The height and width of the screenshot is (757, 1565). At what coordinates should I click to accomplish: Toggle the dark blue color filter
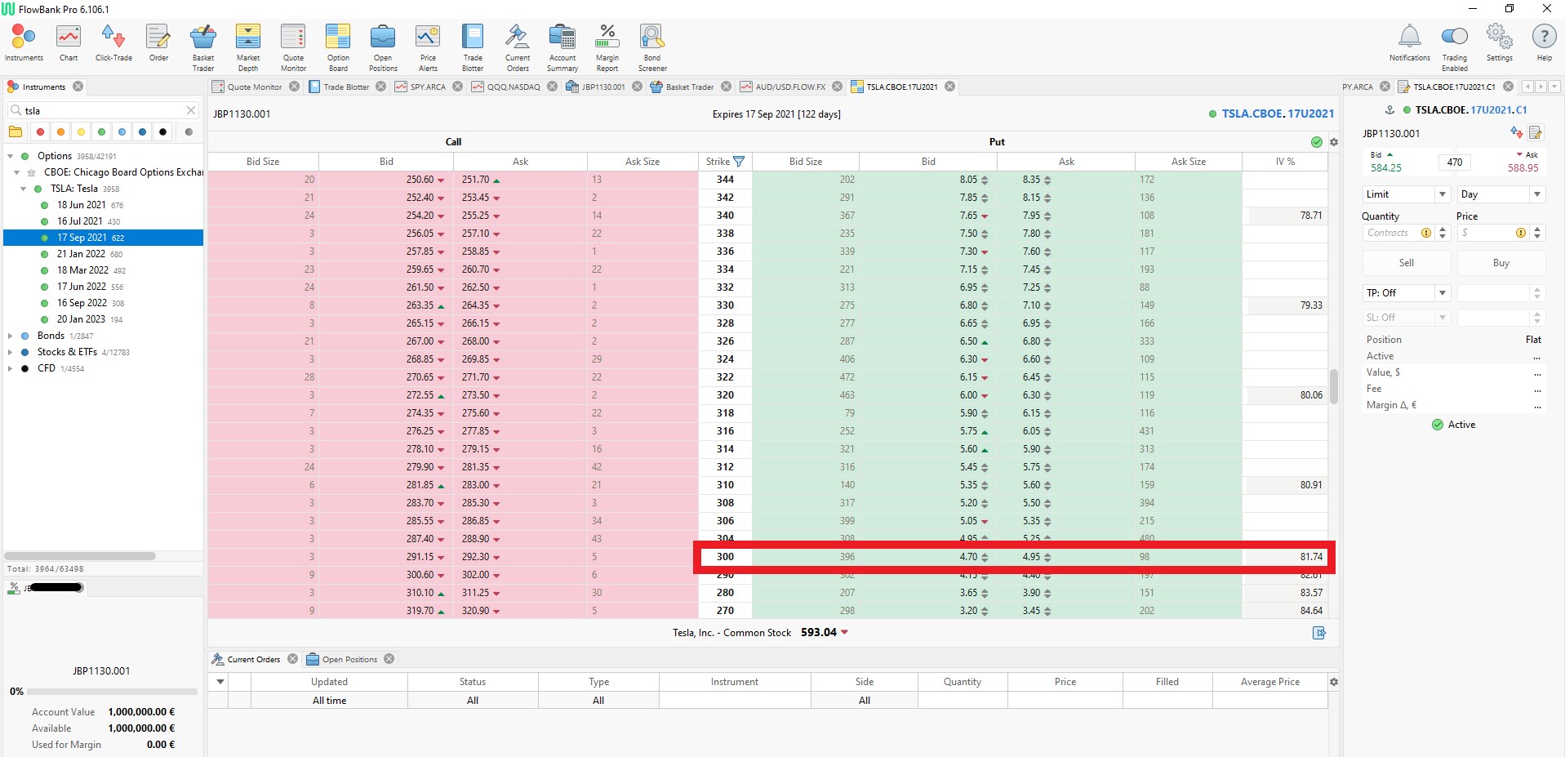[142, 131]
